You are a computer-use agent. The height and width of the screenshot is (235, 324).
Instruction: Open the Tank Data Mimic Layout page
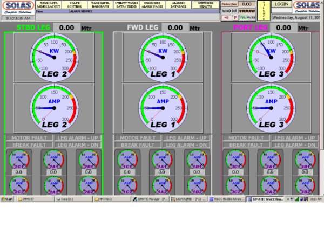(49, 4)
